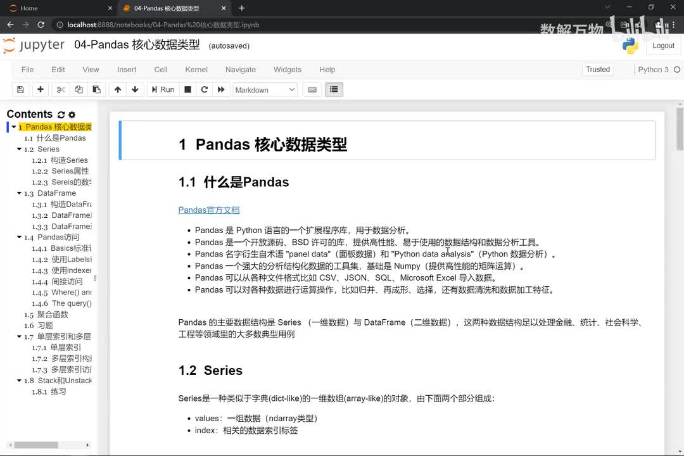This screenshot has width=684, height=456.
Task: Move selected cell up arrow
Action: point(118,89)
